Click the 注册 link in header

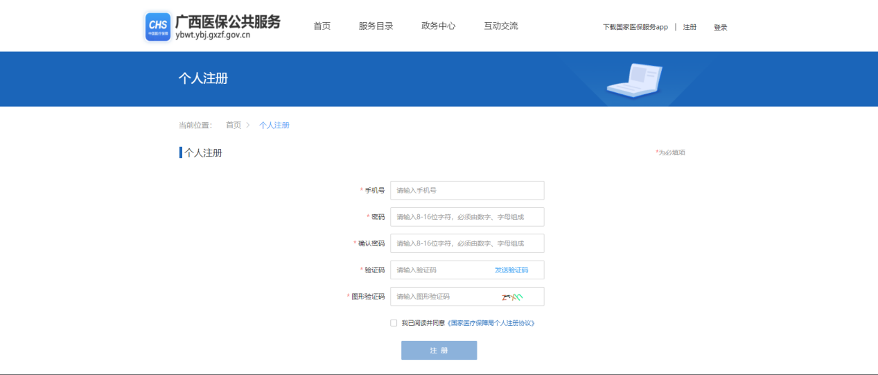coord(690,28)
